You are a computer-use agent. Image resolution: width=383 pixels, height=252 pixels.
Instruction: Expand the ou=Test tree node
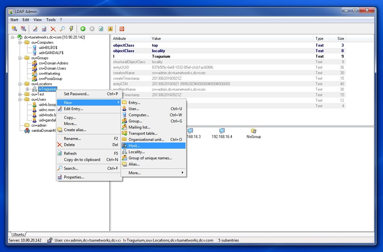pyautogui.click(x=20, y=94)
